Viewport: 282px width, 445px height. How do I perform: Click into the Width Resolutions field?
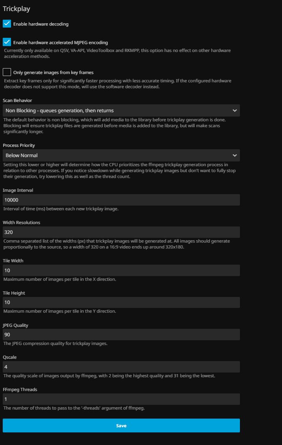121,232
